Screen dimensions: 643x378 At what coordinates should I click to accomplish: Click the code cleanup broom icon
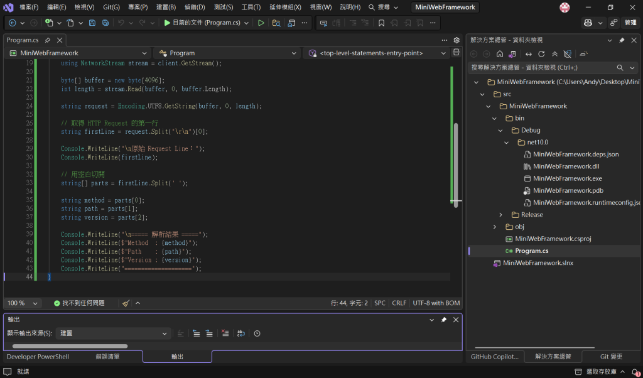point(126,303)
